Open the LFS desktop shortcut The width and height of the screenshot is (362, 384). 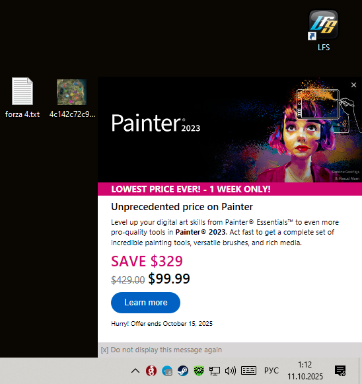pyautogui.click(x=324, y=30)
